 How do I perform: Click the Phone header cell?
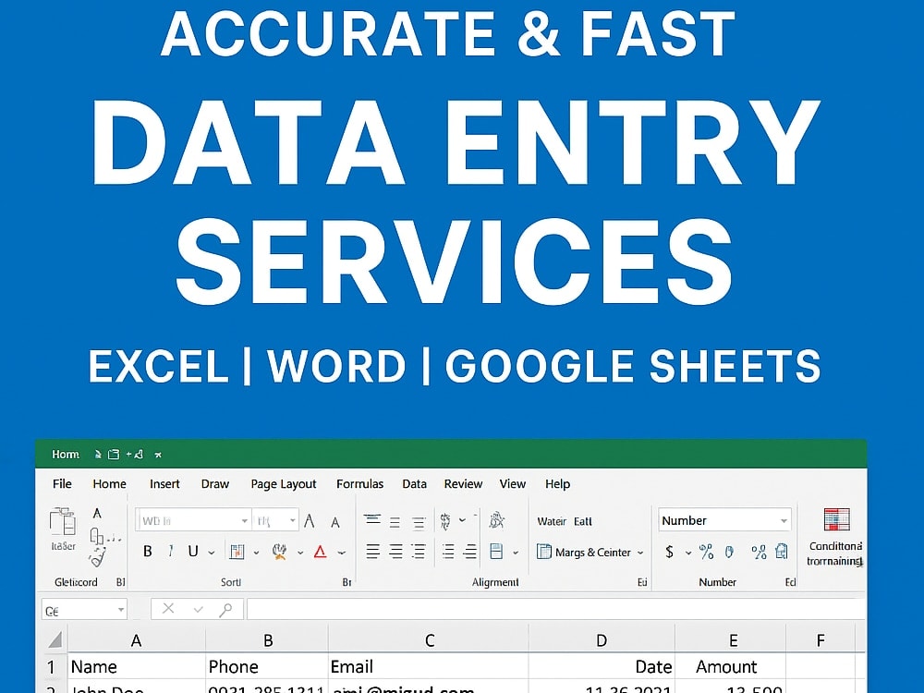point(267,666)
